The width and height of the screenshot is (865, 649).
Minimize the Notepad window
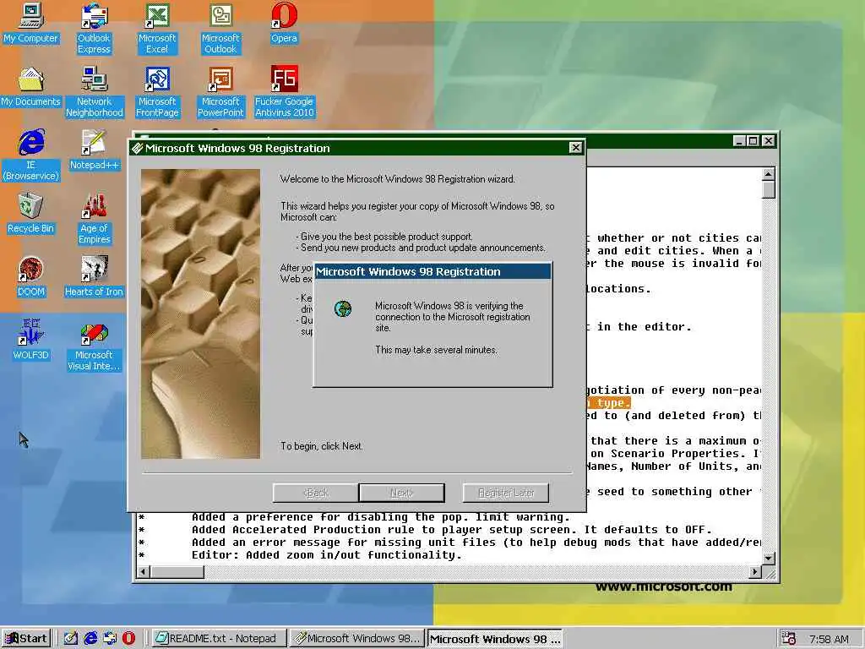pyautogui.click(x=740, y=141)
